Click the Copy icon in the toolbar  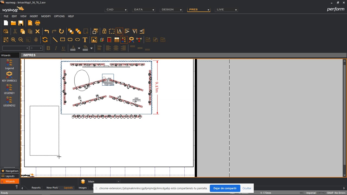[23, 31]
